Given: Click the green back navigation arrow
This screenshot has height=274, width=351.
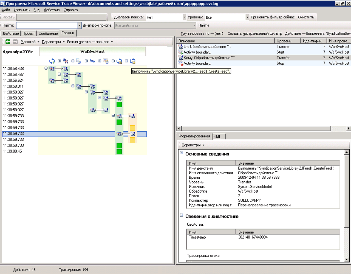Looking at the screenshot, I should coord(8,41).
